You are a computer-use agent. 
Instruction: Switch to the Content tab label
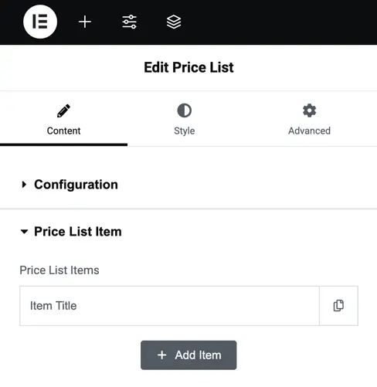(x=63, y=131)
